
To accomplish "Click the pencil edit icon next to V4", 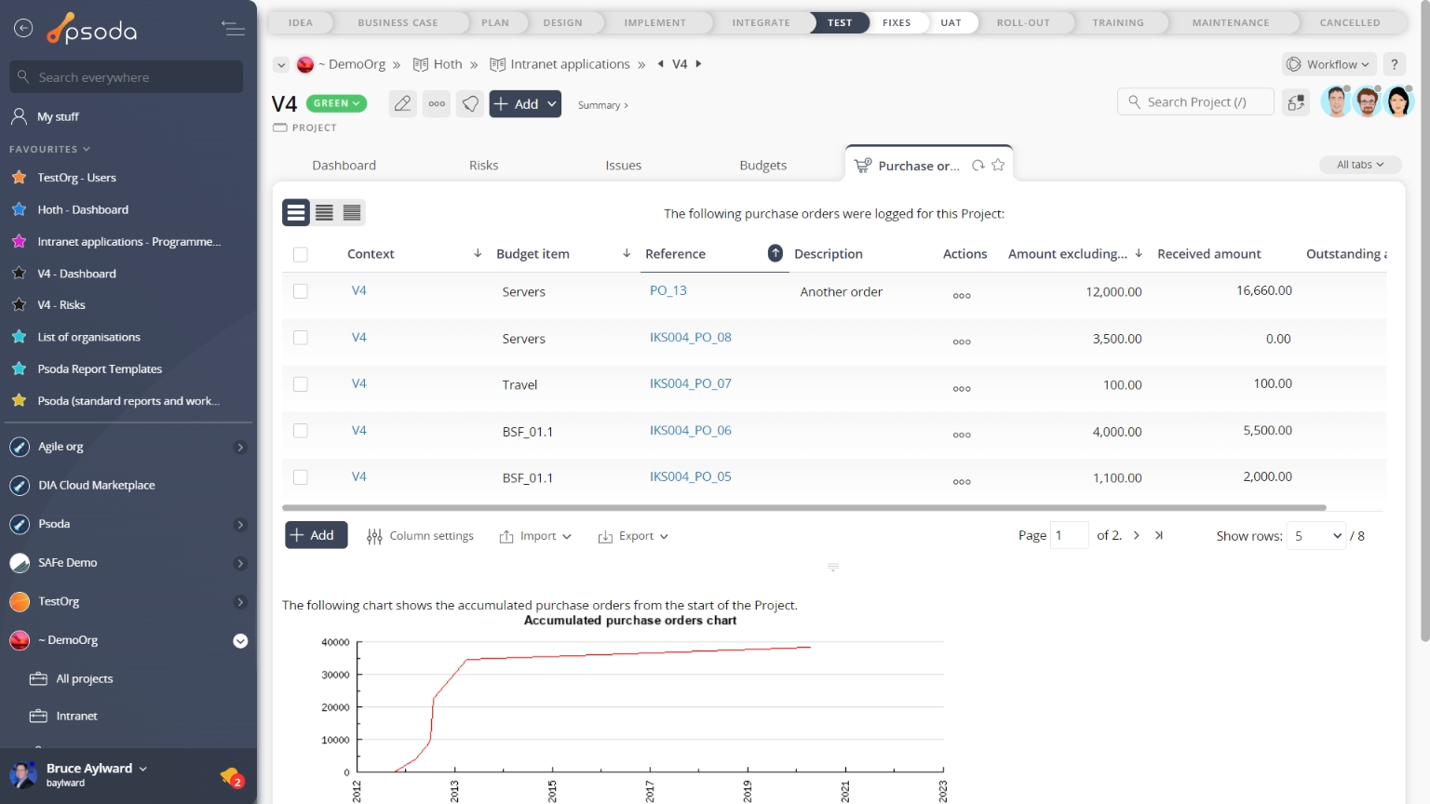I will [402, 104].
